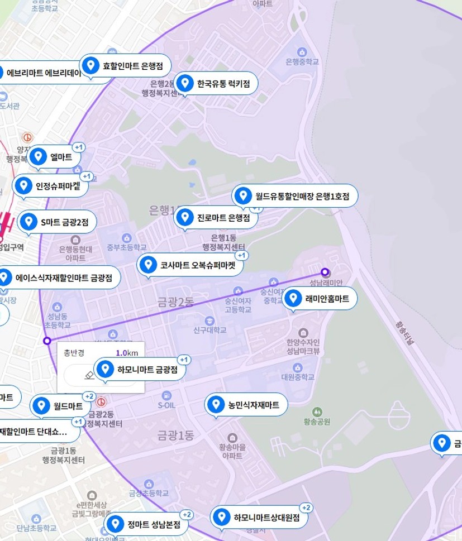462x541 pixels.
Task: Click the 한국유통 럭키점 pin icon
Action: tap(185, 83)
